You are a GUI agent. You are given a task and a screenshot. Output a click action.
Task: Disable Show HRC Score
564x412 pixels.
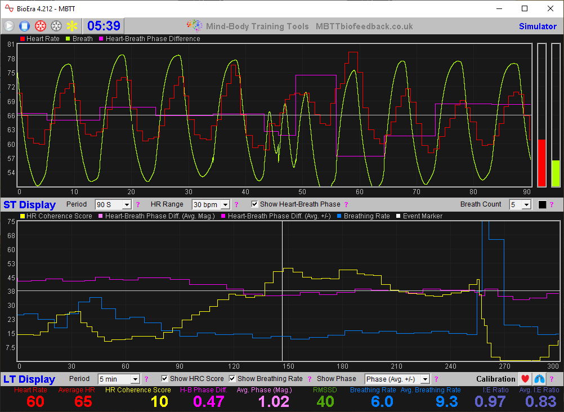[x=164, y=378]
